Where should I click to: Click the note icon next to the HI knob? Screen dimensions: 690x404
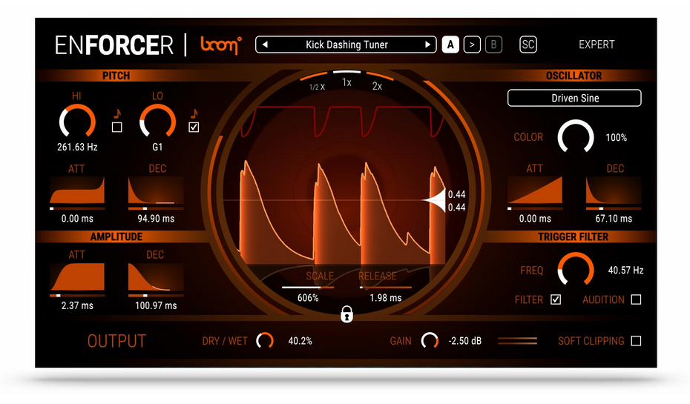(117, 114)
